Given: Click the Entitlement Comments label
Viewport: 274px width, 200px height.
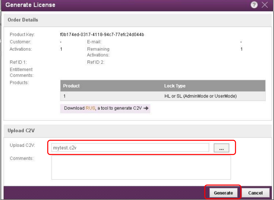Looking at the screenshot, I should tap(21, 72).
